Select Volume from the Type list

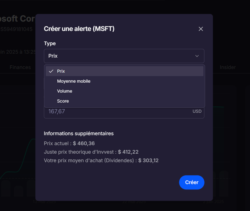point(64,91)
